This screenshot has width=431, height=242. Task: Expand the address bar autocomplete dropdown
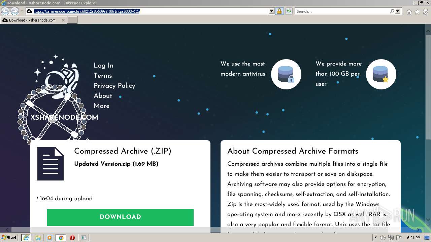tap(272, 11)
